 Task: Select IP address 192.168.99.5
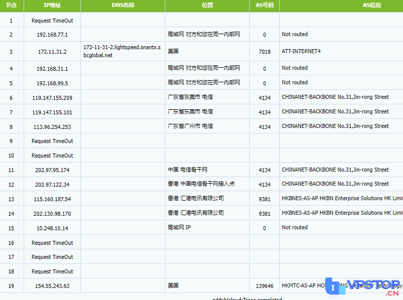pos(52,83)
